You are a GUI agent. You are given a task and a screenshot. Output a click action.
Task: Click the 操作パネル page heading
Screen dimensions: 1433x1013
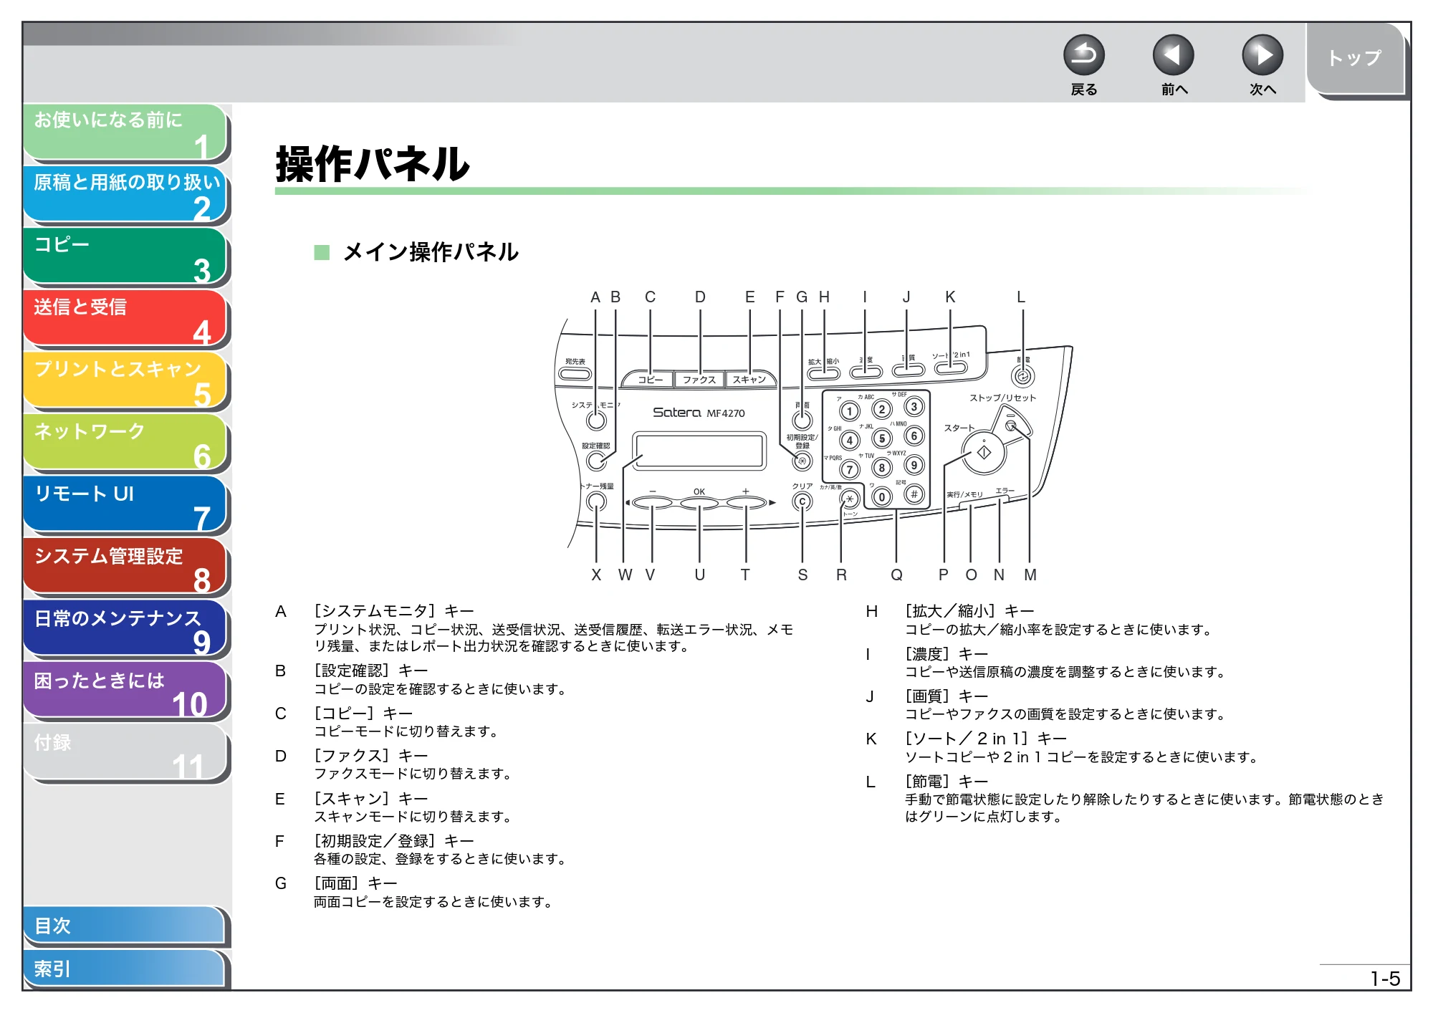click(x=373, y=163)
